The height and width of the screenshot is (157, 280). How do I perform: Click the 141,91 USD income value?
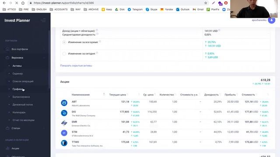pyautogui.click(x=211, y=31)
